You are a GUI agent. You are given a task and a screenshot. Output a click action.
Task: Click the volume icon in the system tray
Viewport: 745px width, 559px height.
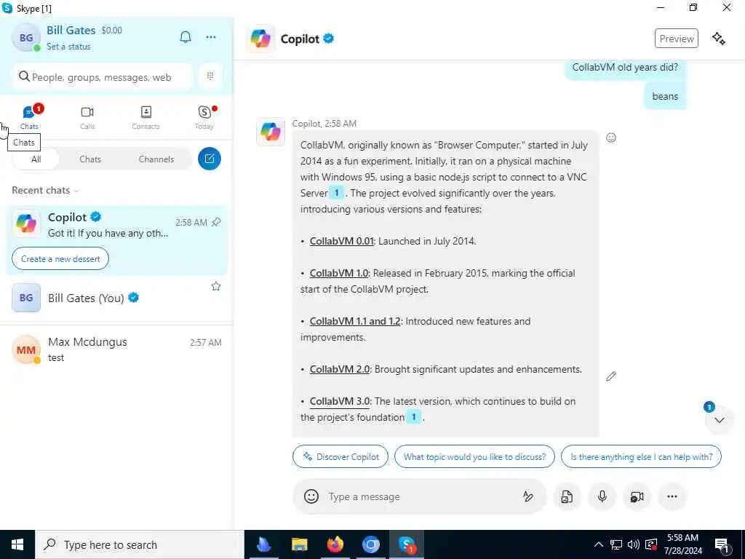634,544
